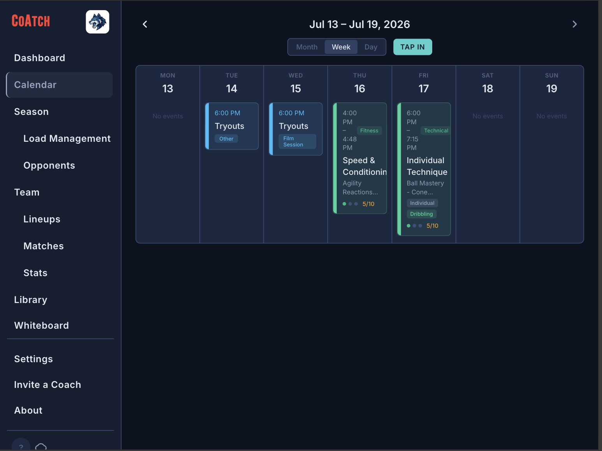Image resolution: width=602 pixels, height=451 pixels.
Task: Open Settings from the sidebar
Action: [x=33, y=359]
